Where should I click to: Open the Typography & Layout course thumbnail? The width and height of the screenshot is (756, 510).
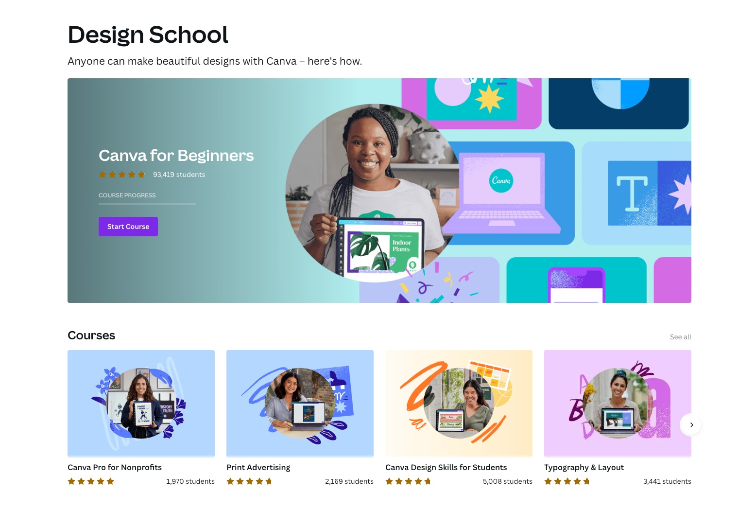coord(618,404)
